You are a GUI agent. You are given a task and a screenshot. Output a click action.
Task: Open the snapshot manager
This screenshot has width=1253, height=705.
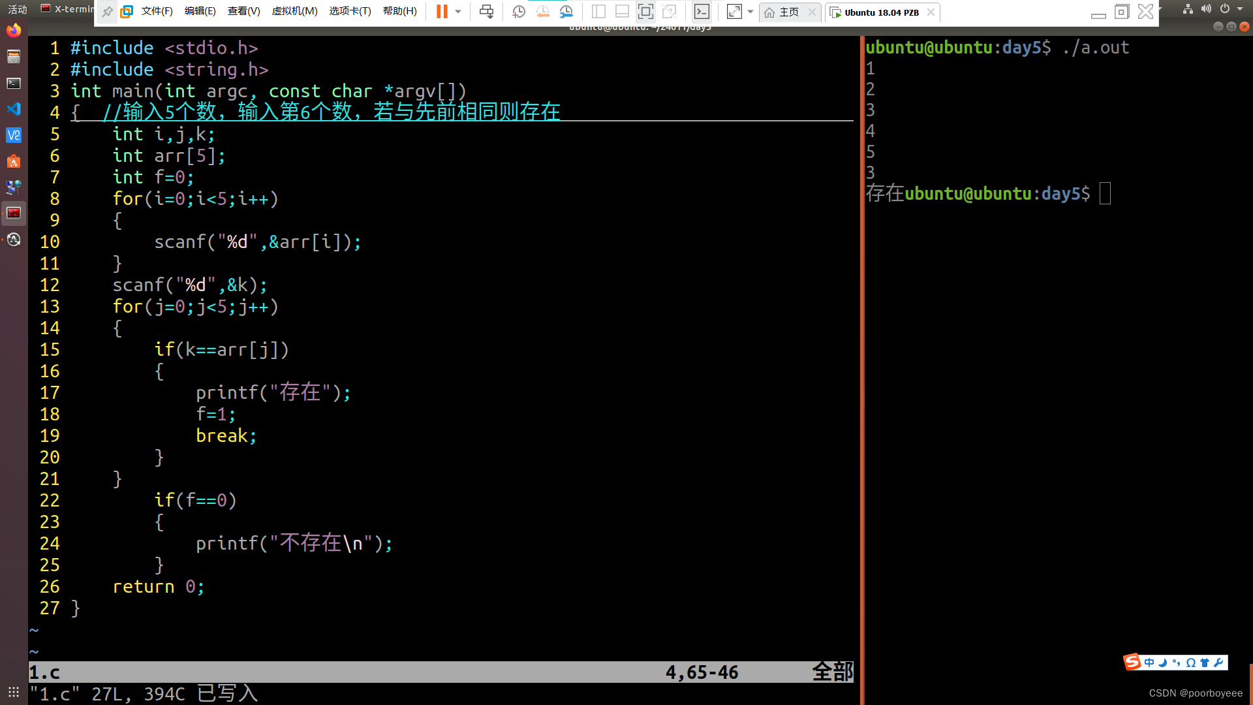tap(566, 11)
